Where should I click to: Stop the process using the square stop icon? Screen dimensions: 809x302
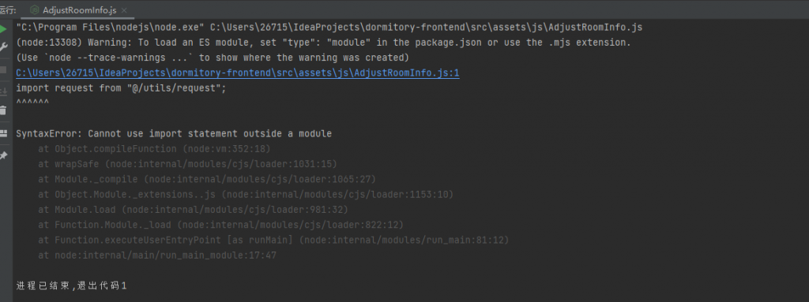[4, 69]
